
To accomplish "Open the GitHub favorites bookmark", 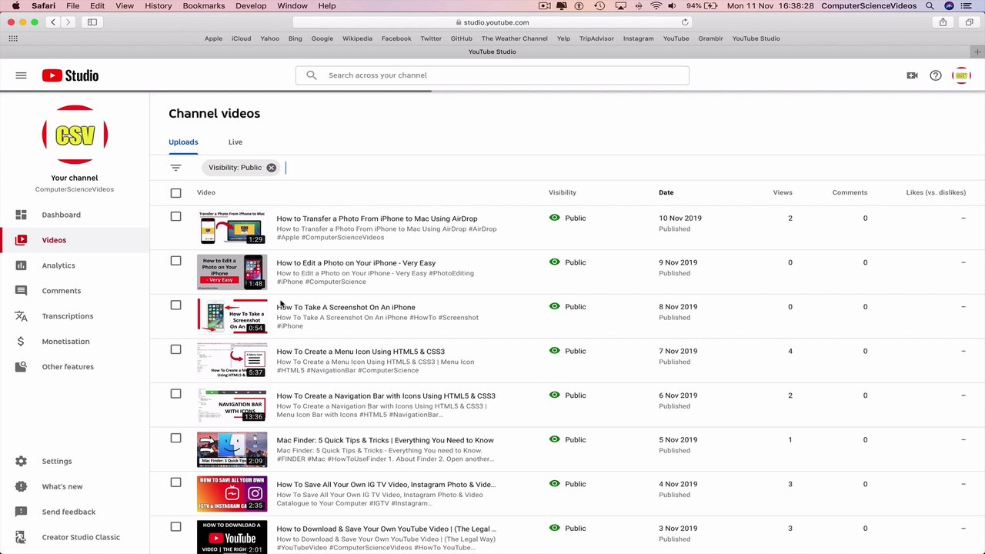I will (462, 38).
